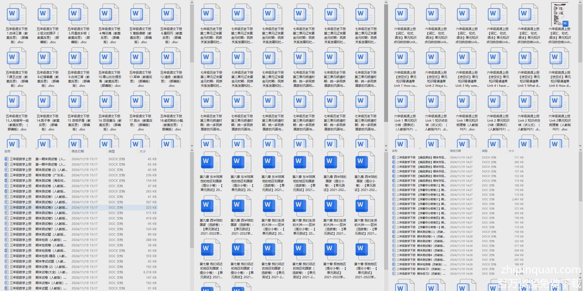This screenshot has width=583, height=291.
Task: Select the 4.梅花魂 document icon
Action: pyautogui.click(x=109, y=15)
